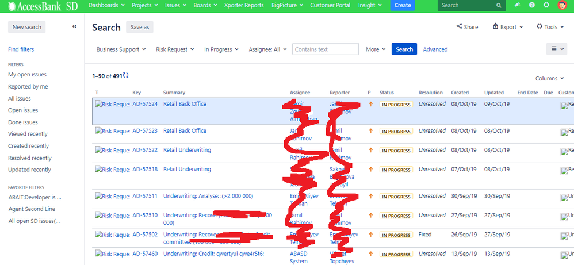Refresh results with the refresh icon
This screenshot has height=265, width=574.
tap(126, 75)
